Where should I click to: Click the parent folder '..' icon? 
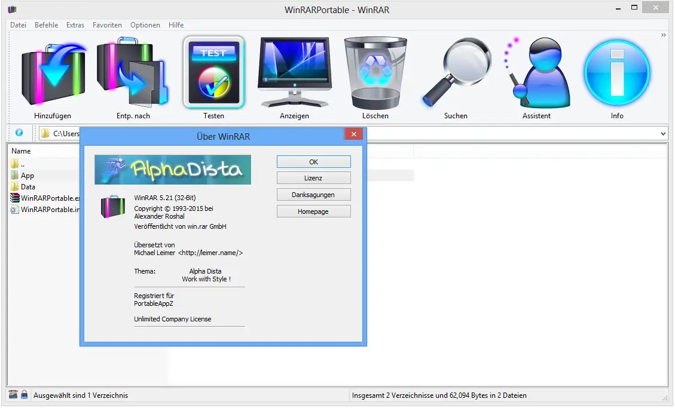click(14, 164)
